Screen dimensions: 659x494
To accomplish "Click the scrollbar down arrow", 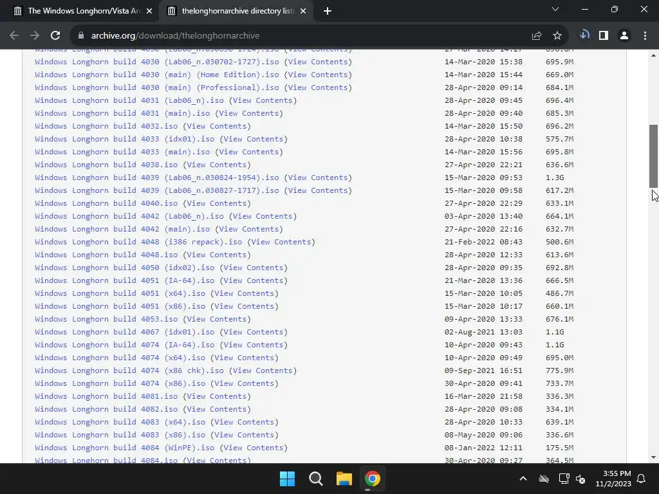I will [x=654, y=457].
